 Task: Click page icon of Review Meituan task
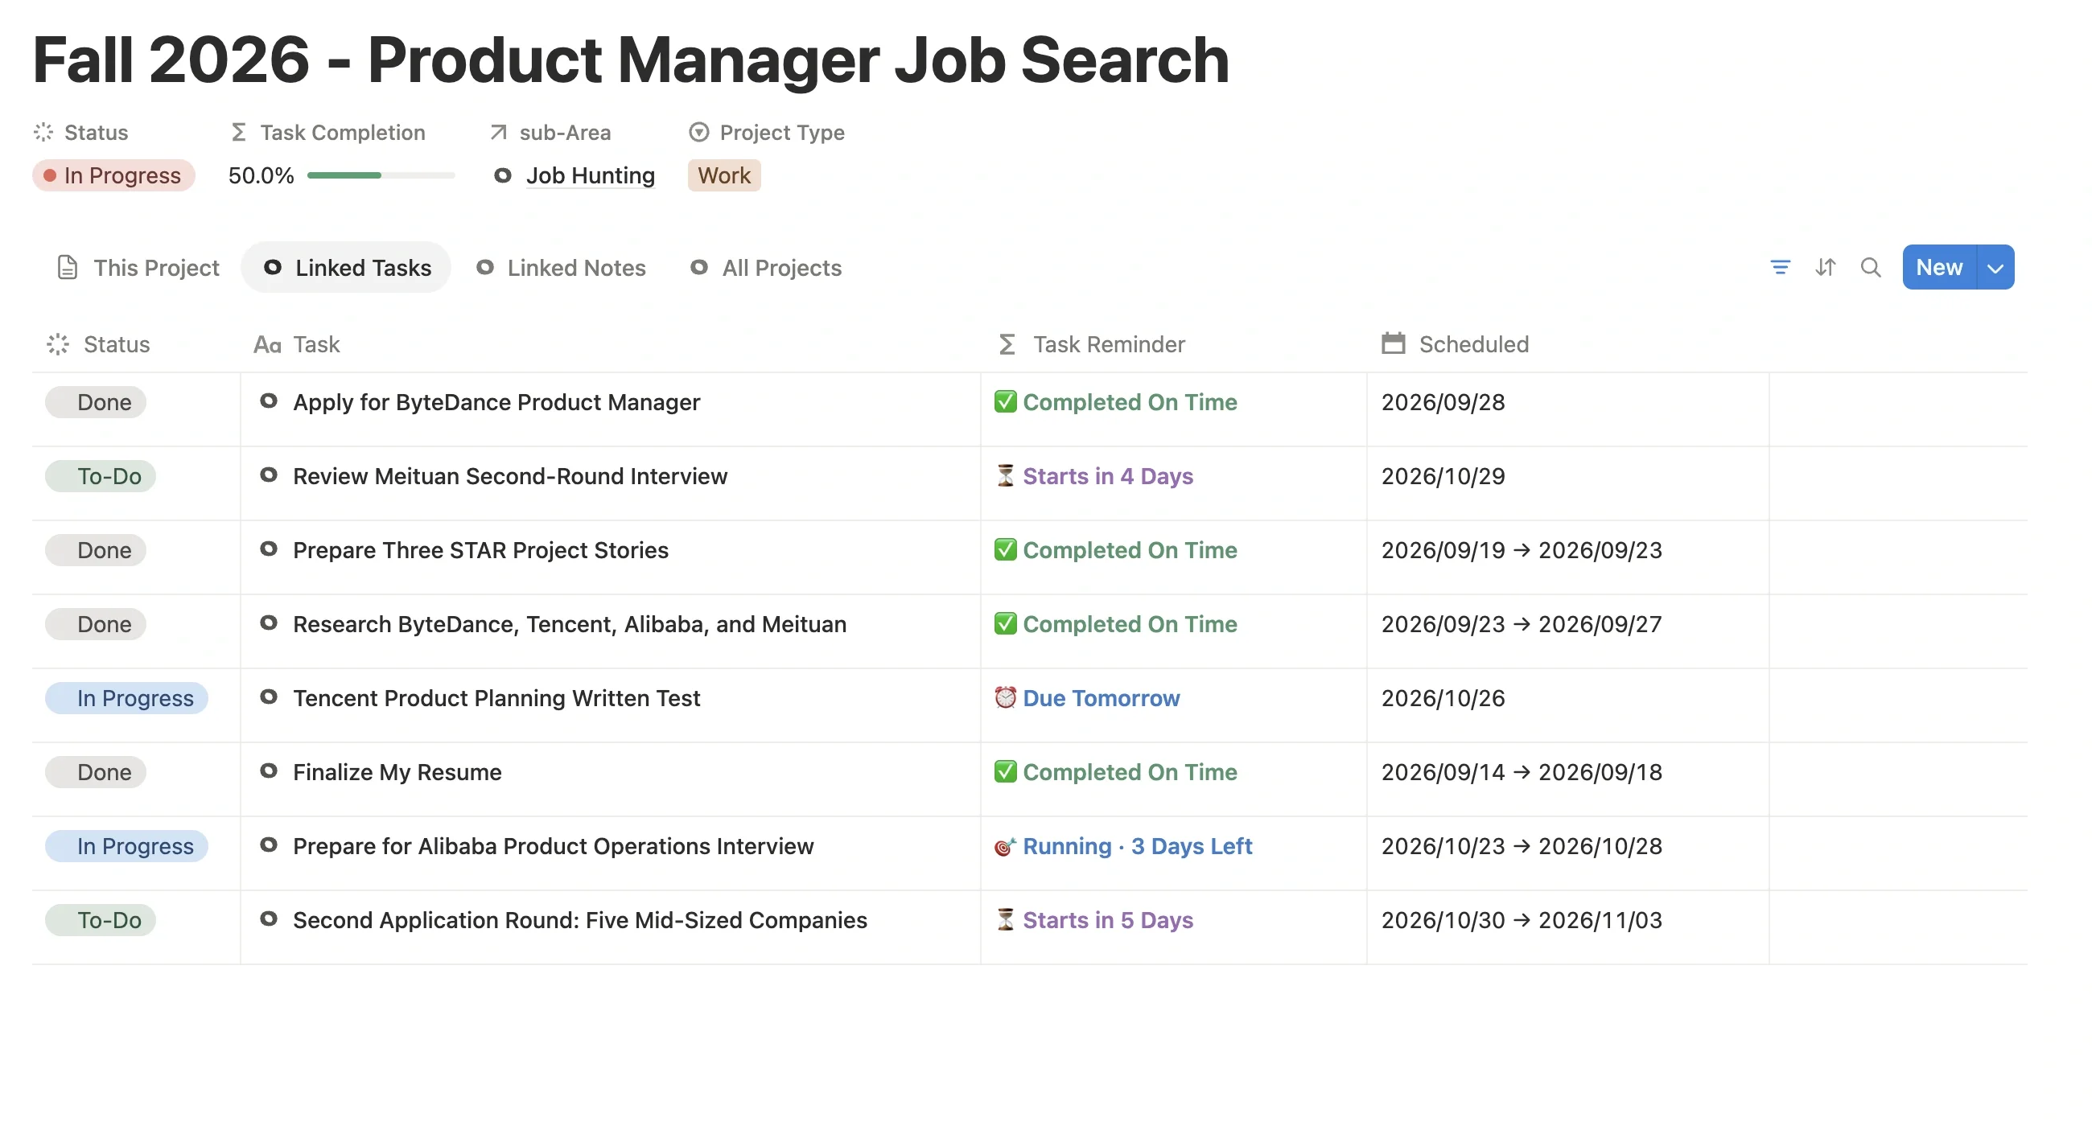coord(268,475)
